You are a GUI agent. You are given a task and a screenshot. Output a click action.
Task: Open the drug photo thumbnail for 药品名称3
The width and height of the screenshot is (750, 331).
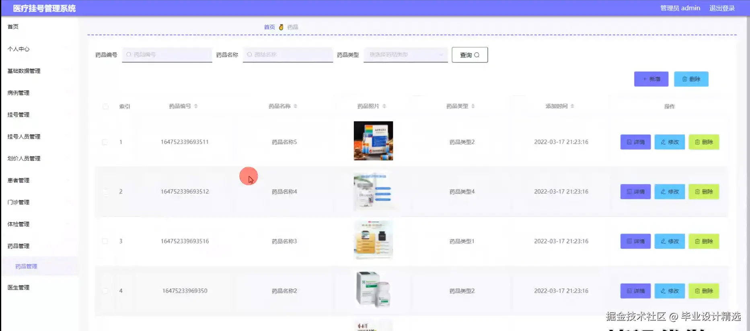point(373,240)
